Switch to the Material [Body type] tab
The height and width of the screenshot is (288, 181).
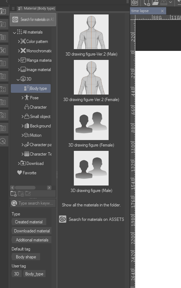tap(37, 8)
